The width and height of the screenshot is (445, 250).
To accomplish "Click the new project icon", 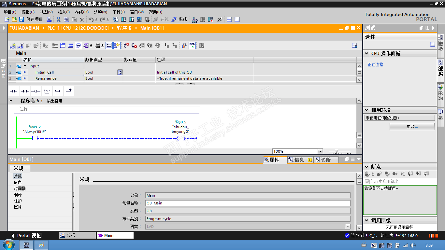I will (7, 20).
